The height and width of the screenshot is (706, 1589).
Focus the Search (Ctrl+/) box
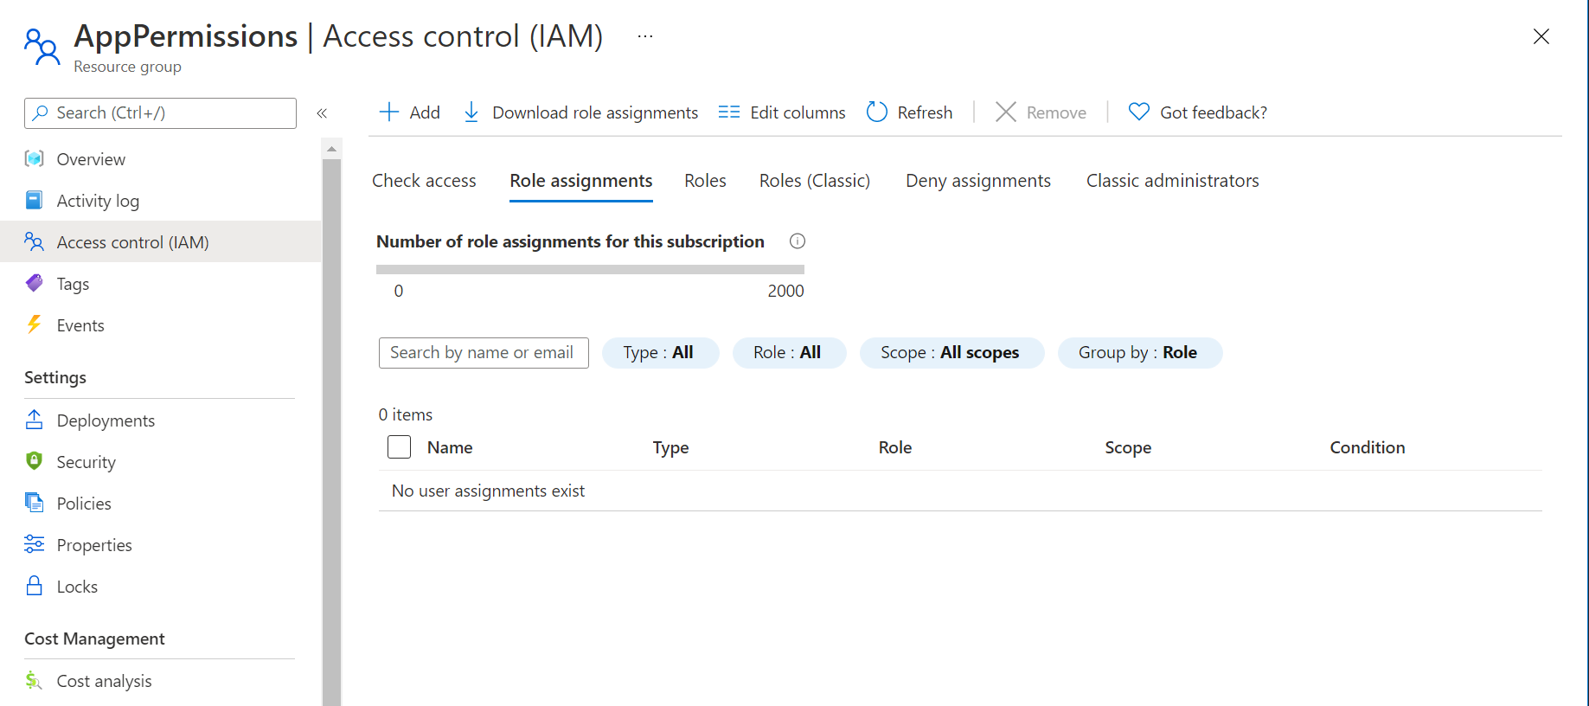coord(160,112)
